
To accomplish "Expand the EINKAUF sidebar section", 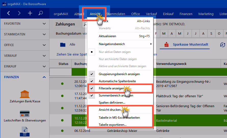I will coord(25,66).
